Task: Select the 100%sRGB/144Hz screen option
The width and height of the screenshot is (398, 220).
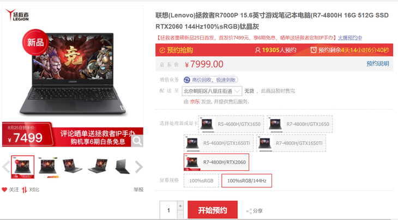Action: [247, 181]
